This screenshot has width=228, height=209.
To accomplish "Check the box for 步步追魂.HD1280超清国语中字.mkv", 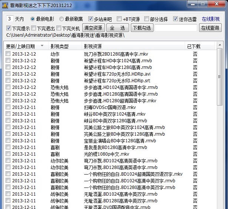I will [8, 100].
